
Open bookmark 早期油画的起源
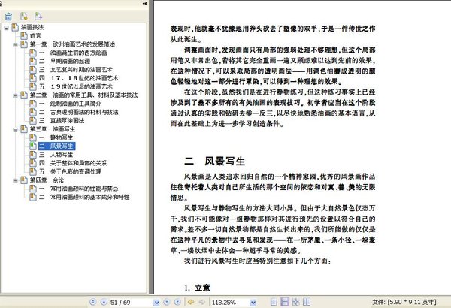pyautogui.click(x=65, y=62)
